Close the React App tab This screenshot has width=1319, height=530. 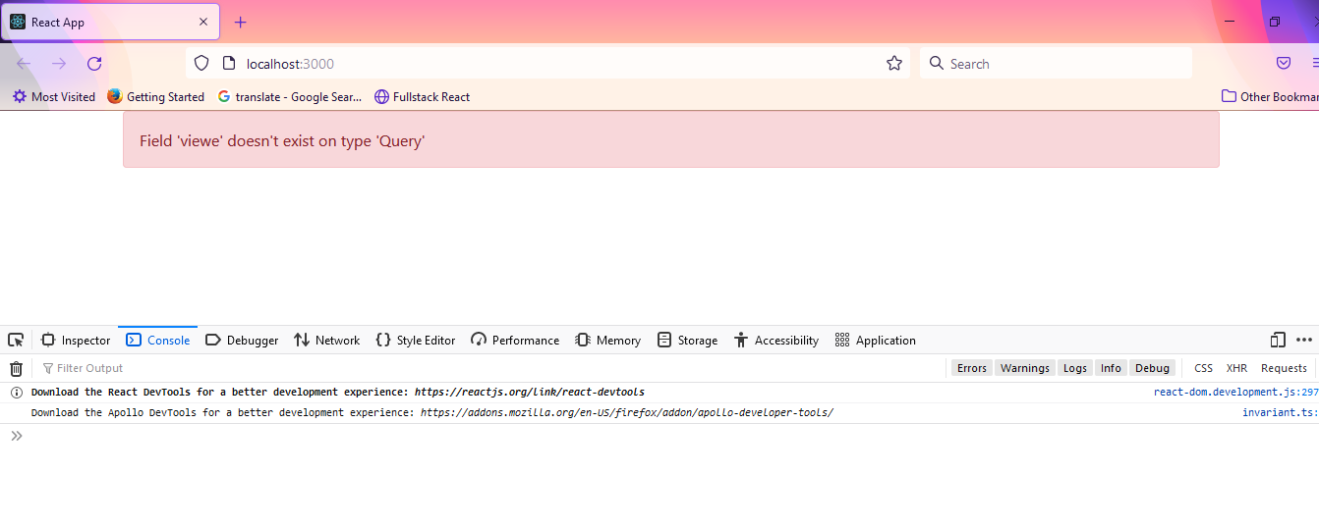click(203, 23)
